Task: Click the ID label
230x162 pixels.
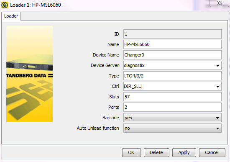Action: (x=117, y=34)
